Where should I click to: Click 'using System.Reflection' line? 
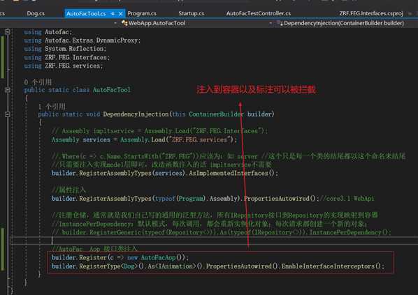[65, 49]
